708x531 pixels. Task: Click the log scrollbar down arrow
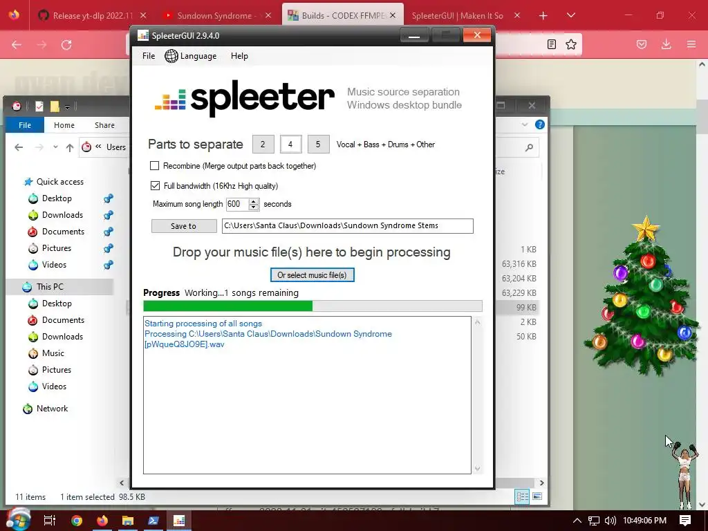coord(477,469)
